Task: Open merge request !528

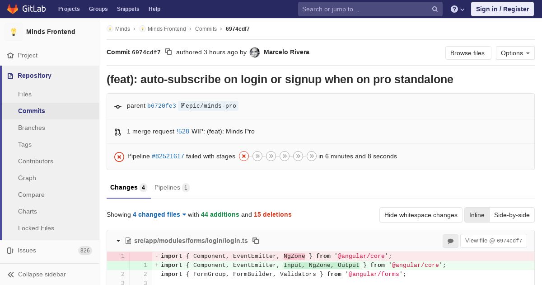Action: [183, 131]
